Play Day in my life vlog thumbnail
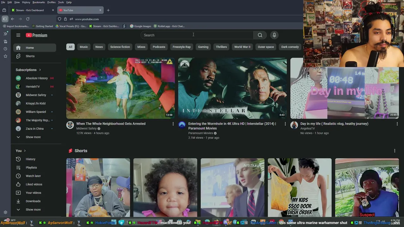 click(x=344, y=88)
